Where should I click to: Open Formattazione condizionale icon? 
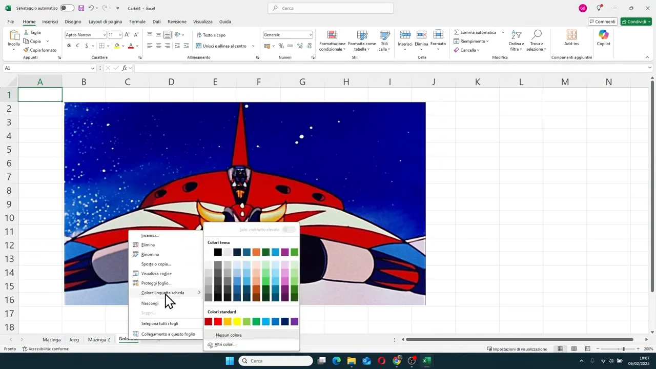[x=332, y=35]
